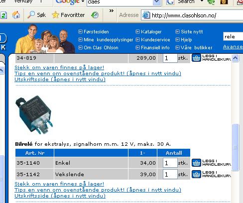Click price 39,00
Viewport: 243px width, 203px height.
pyautogui.click(x=148, y=174)
